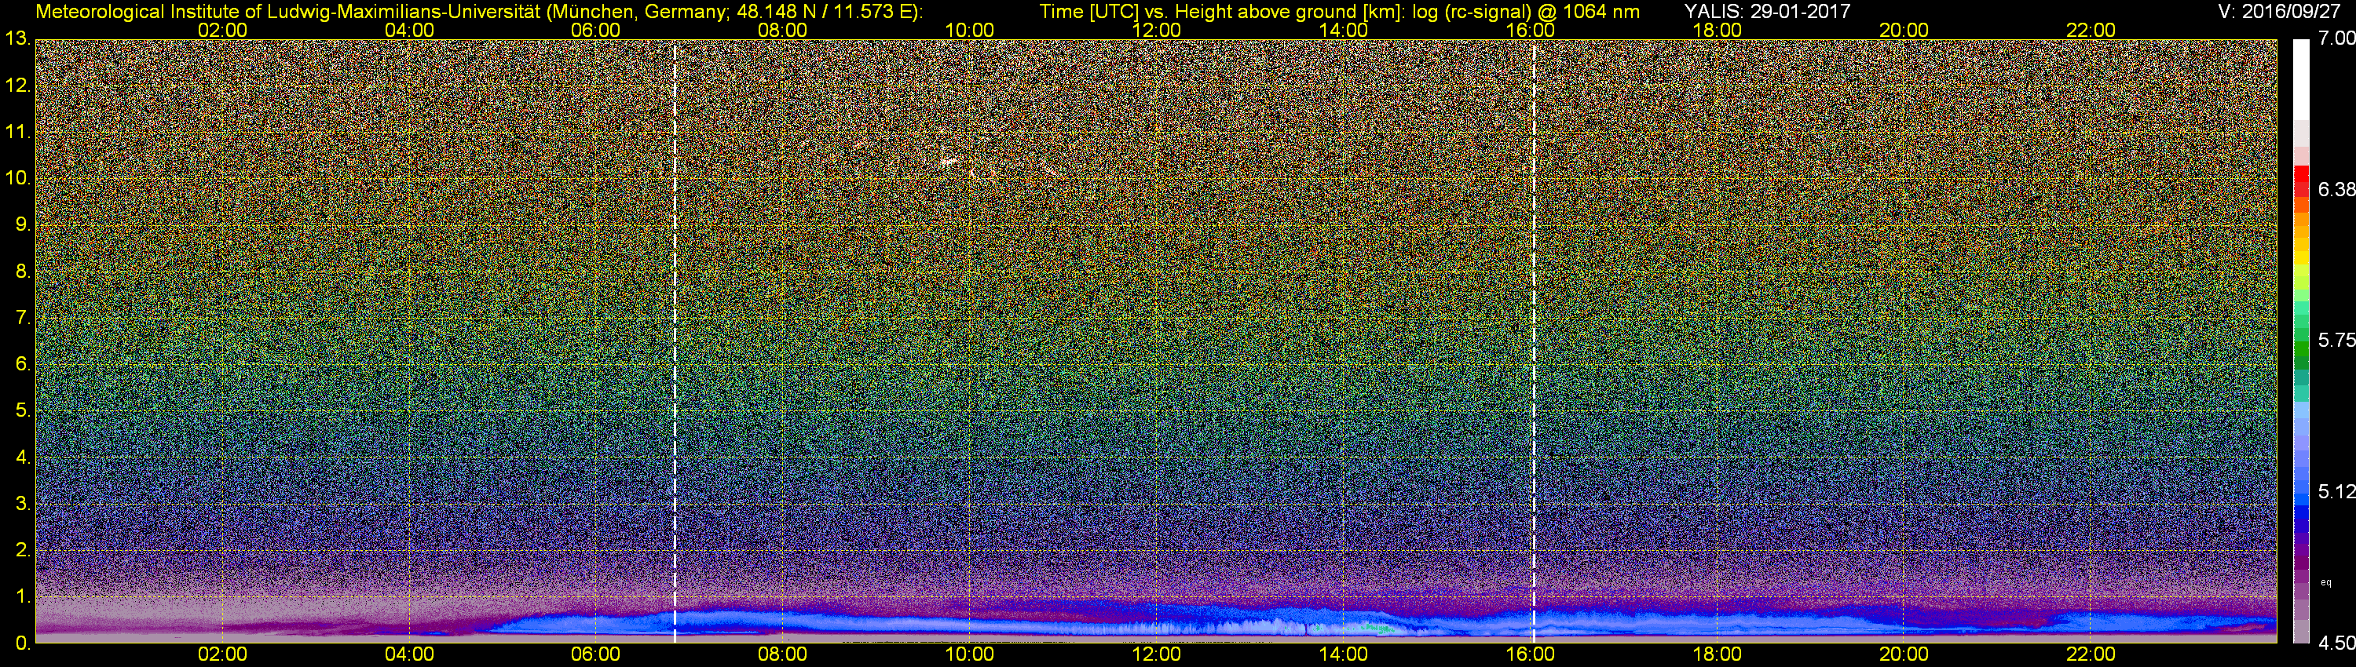Select the 4 km height axis label
The width and height of the screenshot is (2356, 667).
[22, 457]
